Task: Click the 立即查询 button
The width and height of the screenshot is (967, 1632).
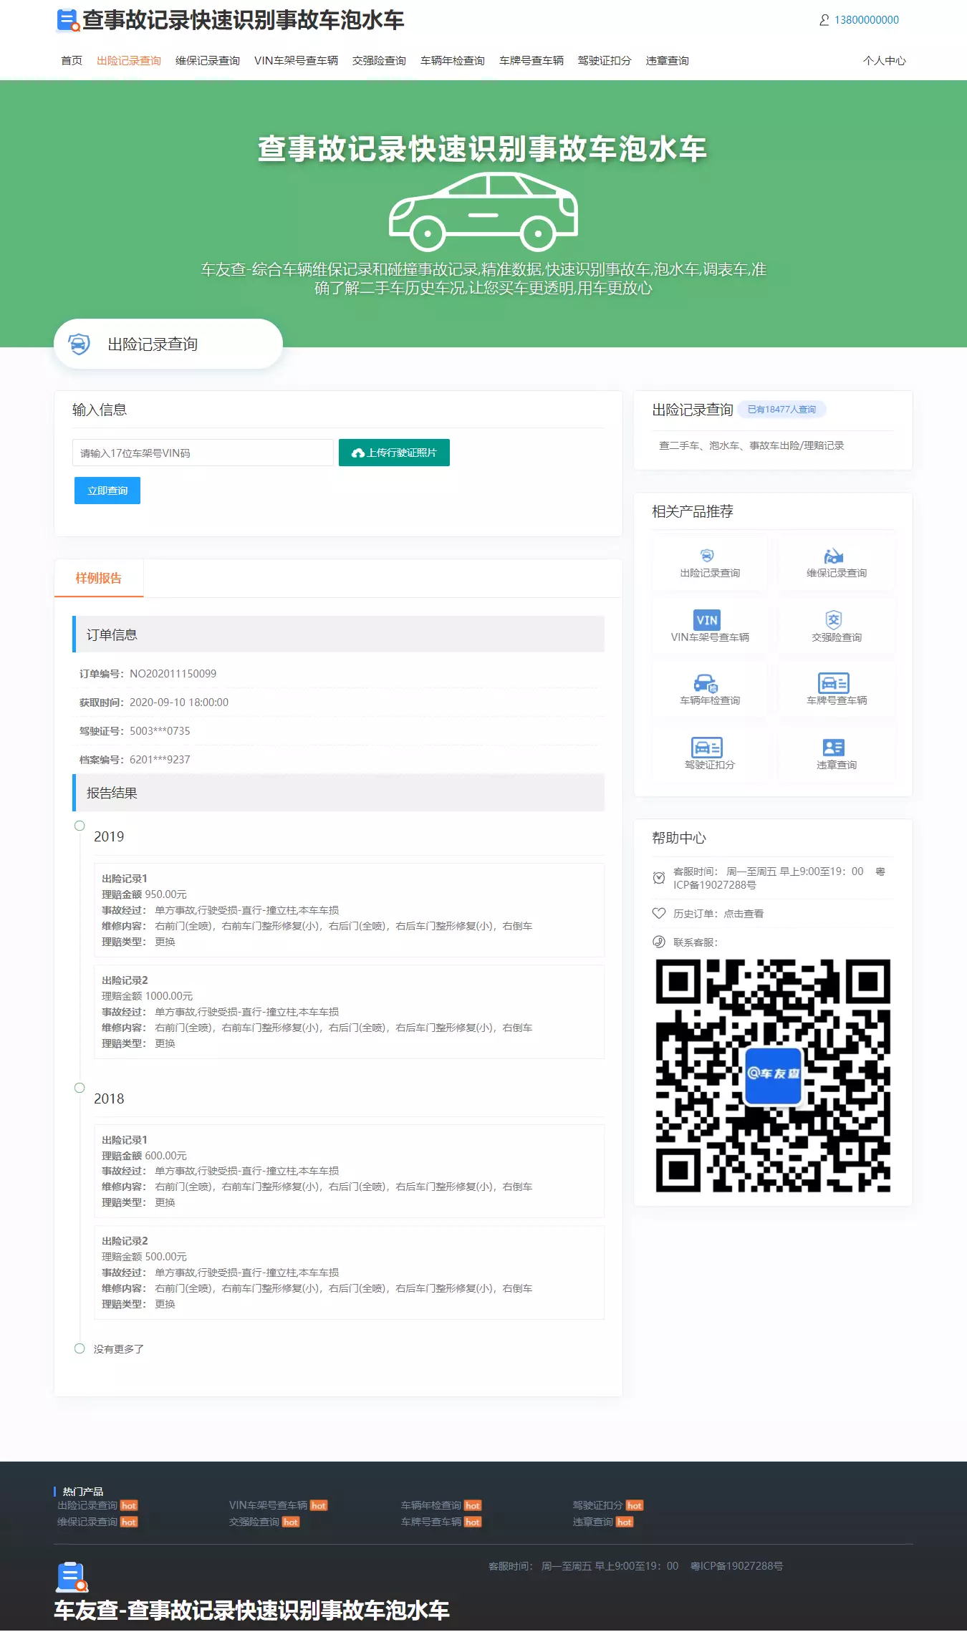Action: tap(107, 491)
